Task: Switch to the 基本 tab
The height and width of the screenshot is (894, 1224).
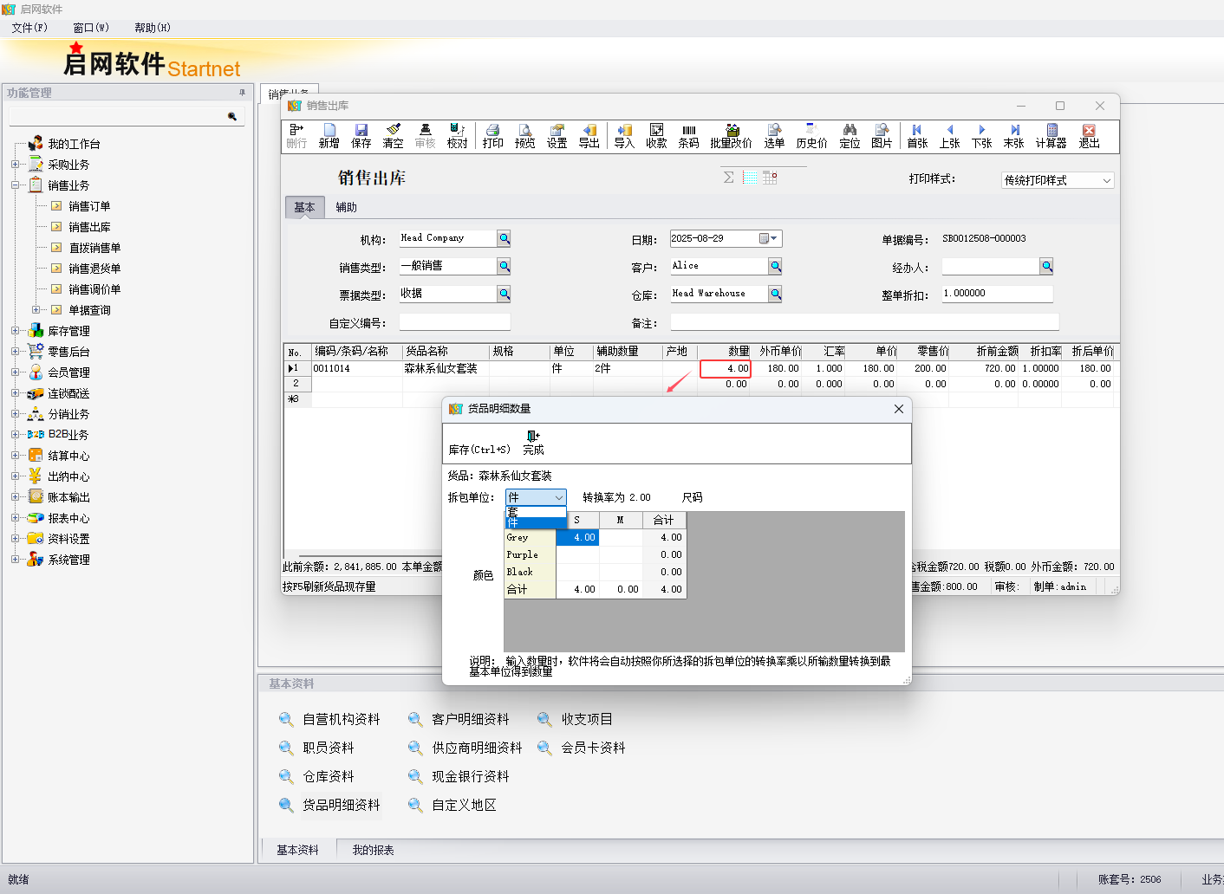Action: tap(304, 207)
